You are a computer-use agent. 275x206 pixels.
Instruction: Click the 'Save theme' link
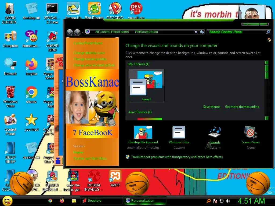pos(211,107)
